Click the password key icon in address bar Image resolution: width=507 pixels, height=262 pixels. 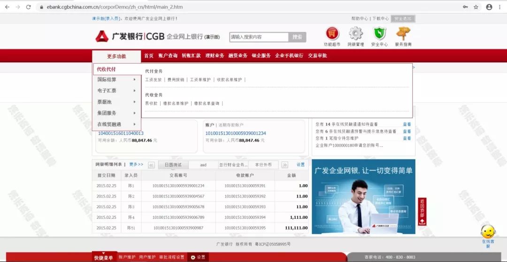465,7
